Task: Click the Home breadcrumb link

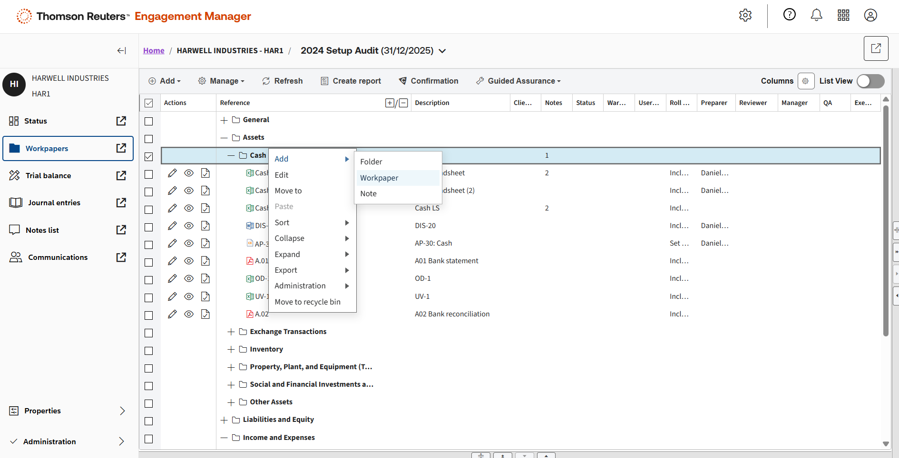Action: [154, 51]
